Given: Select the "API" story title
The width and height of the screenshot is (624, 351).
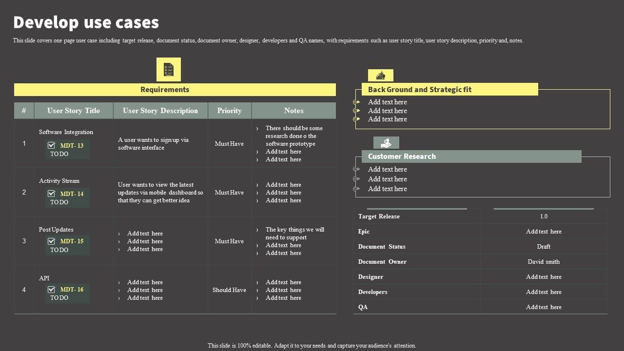Looking at the screenshot, I should (x=44, y=278).
